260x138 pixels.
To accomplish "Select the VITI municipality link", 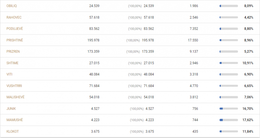I will [10, 74].
